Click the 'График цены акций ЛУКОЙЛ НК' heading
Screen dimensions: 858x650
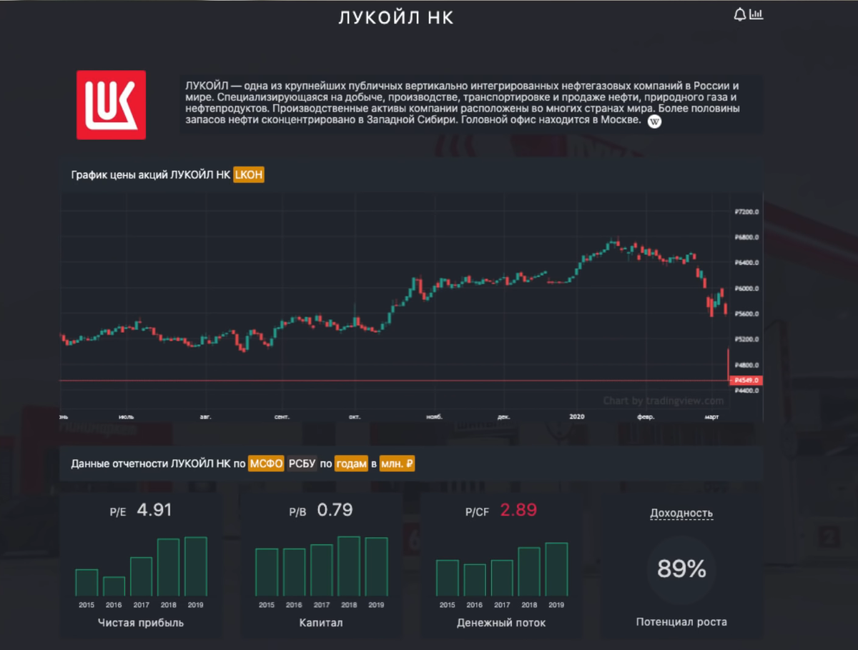[151, 174]
